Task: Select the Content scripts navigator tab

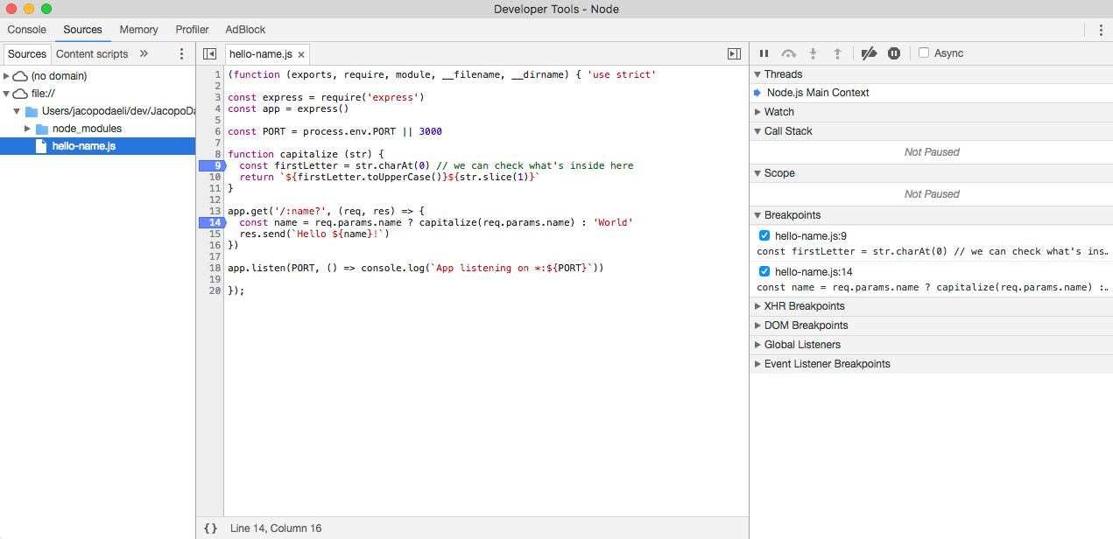Action: pyautogui.click(x=92, y=53)
